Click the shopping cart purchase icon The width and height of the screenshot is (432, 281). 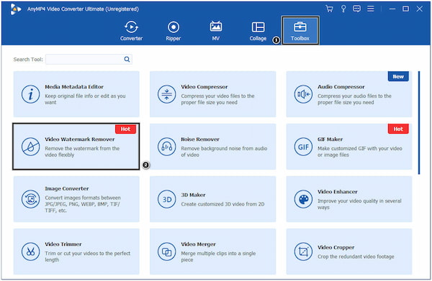(x=329, y=9)
